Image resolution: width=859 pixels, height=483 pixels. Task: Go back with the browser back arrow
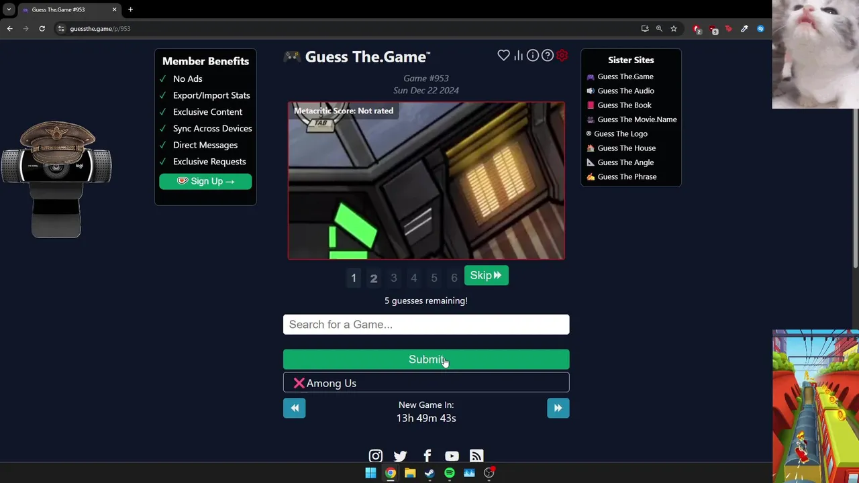click(9, 29)
